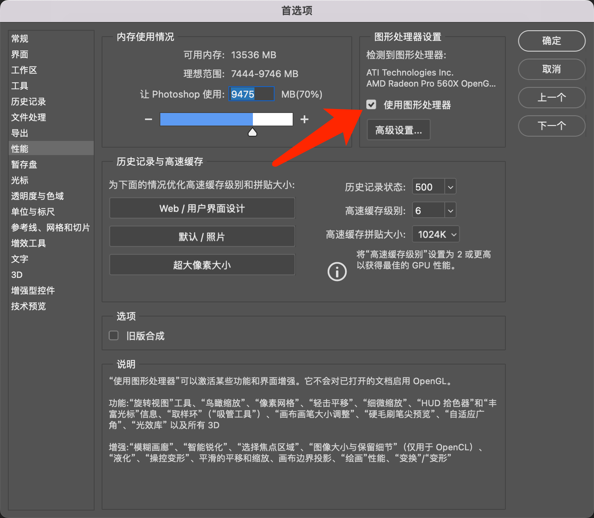The width and height of the screenshot is (594, 518).
Task: Choose 透明度与色域 in the sidebar
Action: (x=51, y=196)
